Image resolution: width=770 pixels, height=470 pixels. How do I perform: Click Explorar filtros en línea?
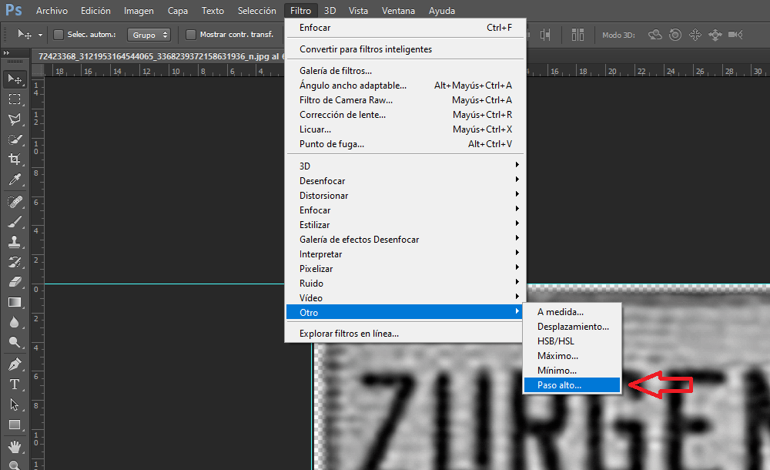(x=349, y=334)
